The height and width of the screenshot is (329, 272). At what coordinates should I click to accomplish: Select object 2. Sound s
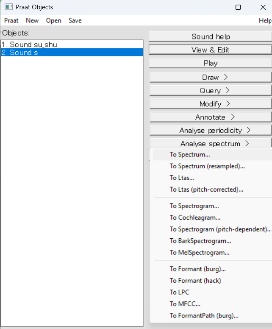coord(72,52)
